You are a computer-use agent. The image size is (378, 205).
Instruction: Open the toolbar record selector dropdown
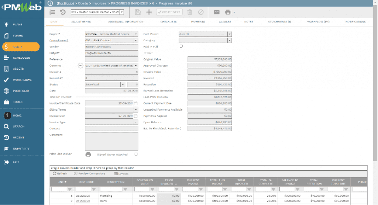tap(122, 12)
